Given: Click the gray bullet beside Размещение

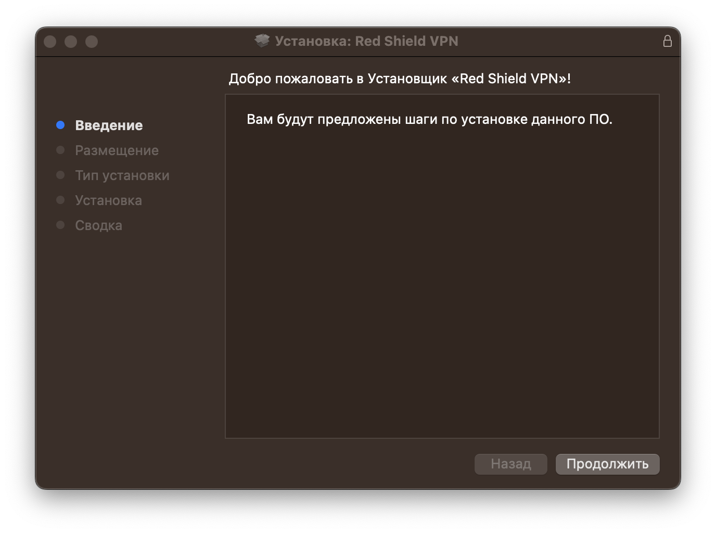Looking at the screenshot, I should pos(60,150).
